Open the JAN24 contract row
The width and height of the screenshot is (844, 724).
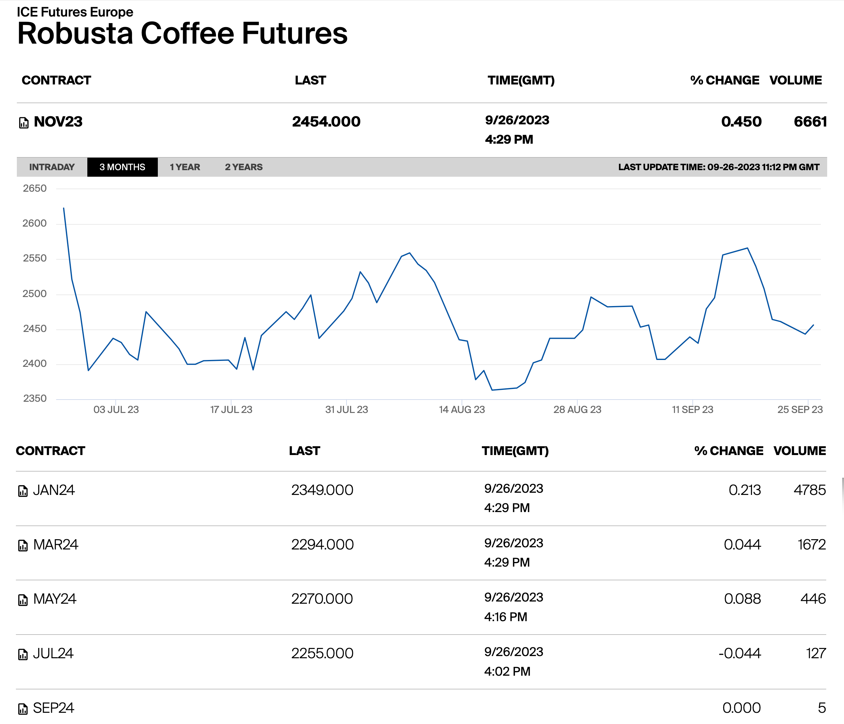[54, 490]
